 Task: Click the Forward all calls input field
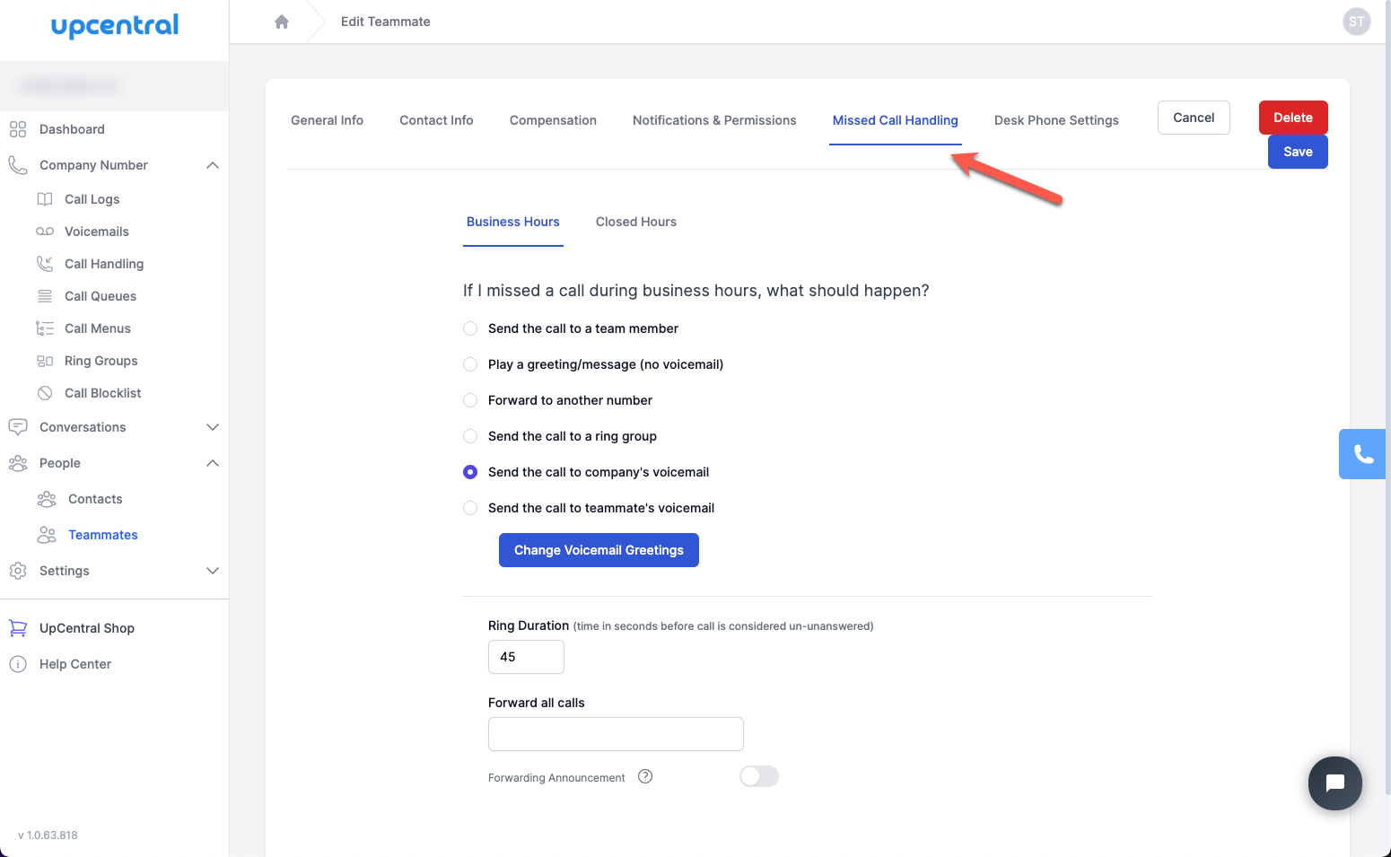[x=616, y=734]
